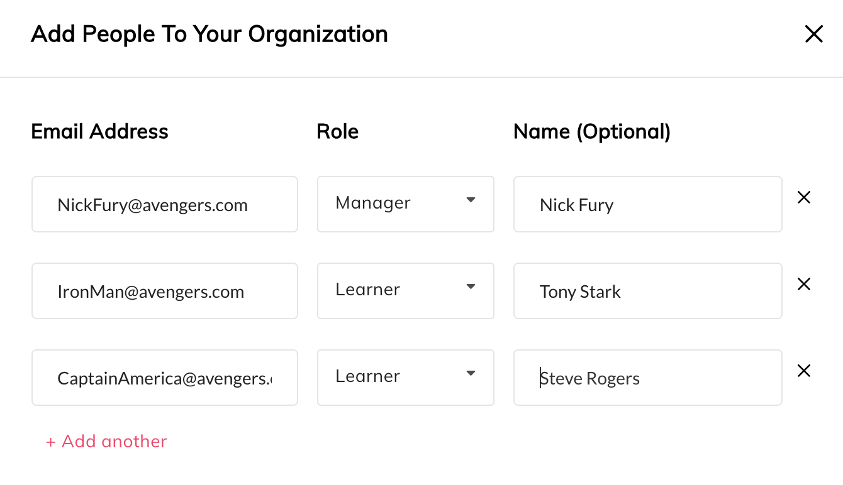The width and height of the screenshot is (843, 485).
Task: Click the '+ Add another' link
Action: pyautogui.click(x=106, y=442)
